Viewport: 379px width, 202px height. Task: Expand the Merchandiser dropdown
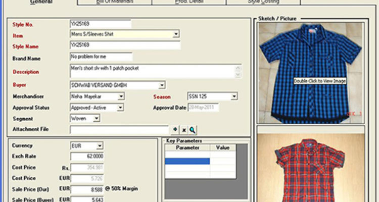121,96
